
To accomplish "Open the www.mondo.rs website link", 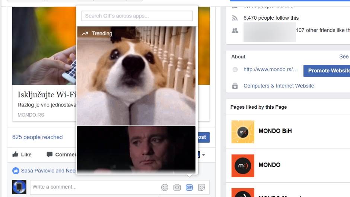I will tap(271, 69).
